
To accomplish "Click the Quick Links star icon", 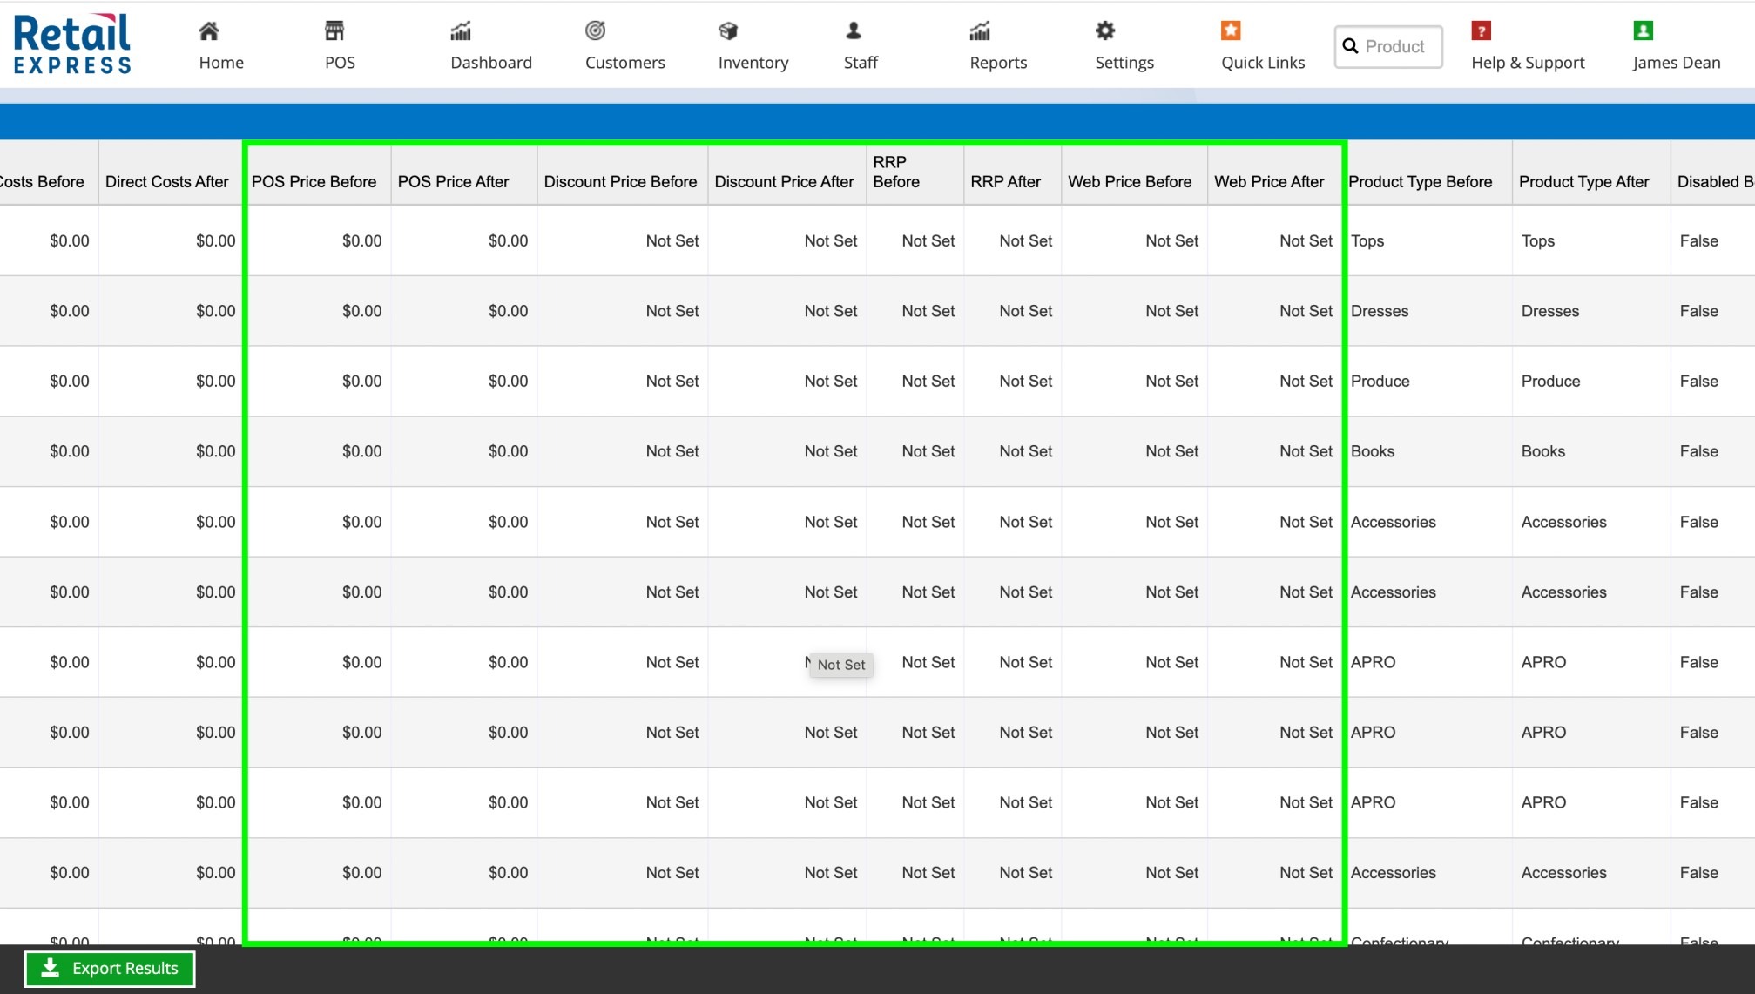I will coord(1230,31).
